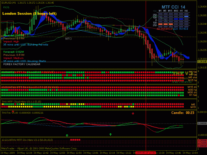Click the 19 May 13:54 time label
This screenshot has height=155, width=207.
190,153
